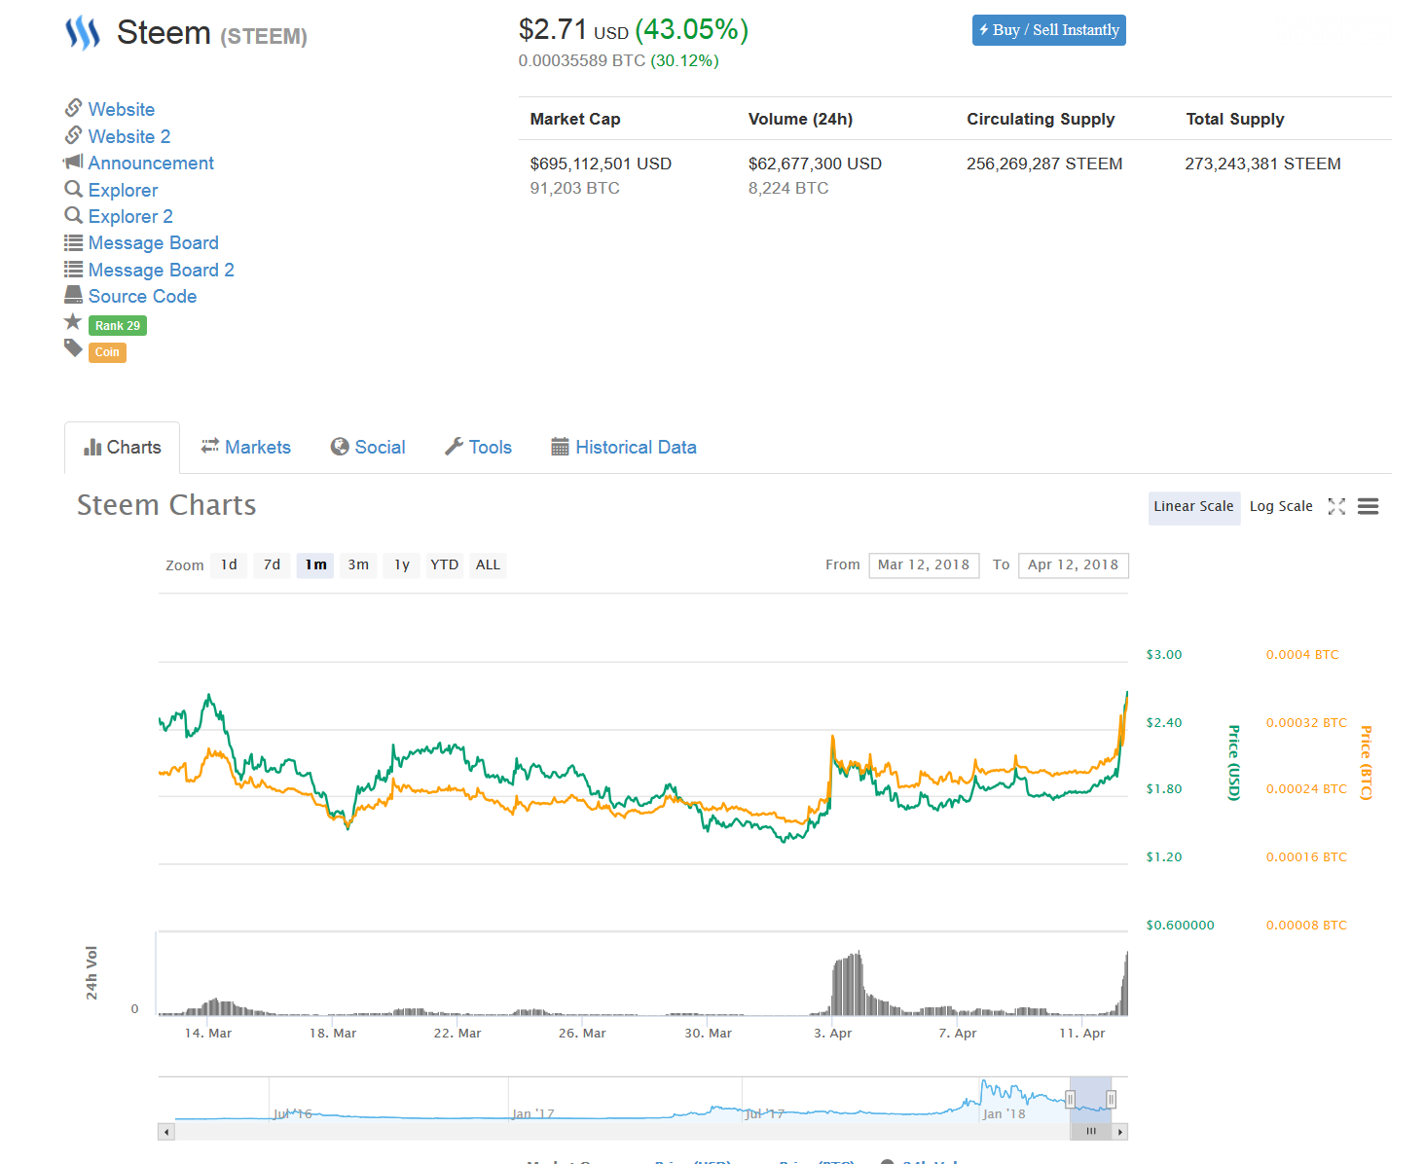The image size is (1425, 1164).
Task: Click the navigator's left range handle
Action: [1070, 1100]
